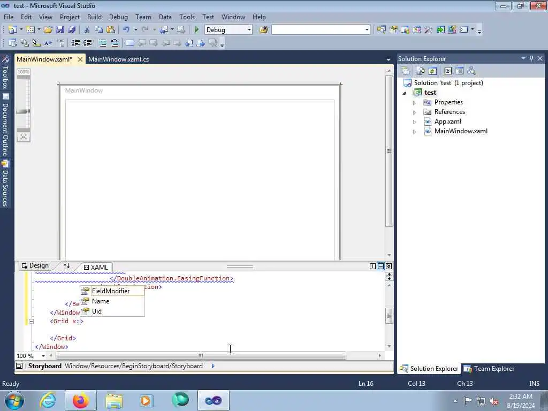Auto-hide the Solution Explorer with pin
The height and width of the screenshot is (411, 548).
[x=531, y=58]
